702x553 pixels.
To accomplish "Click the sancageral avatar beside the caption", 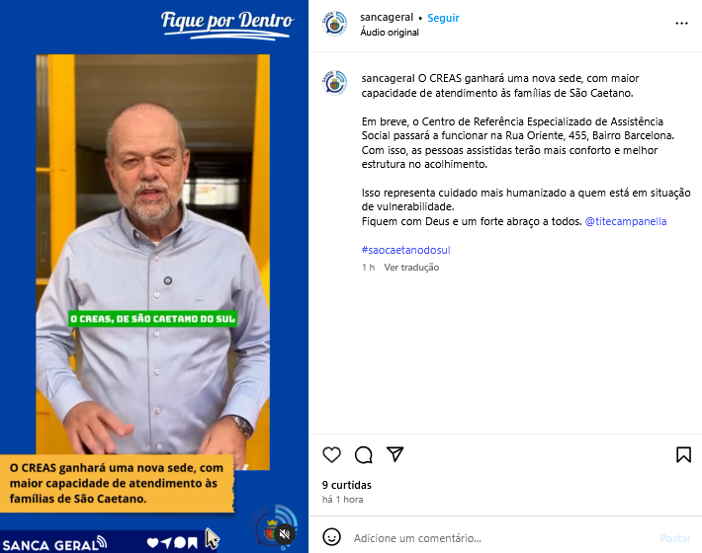I will [334, 83].
